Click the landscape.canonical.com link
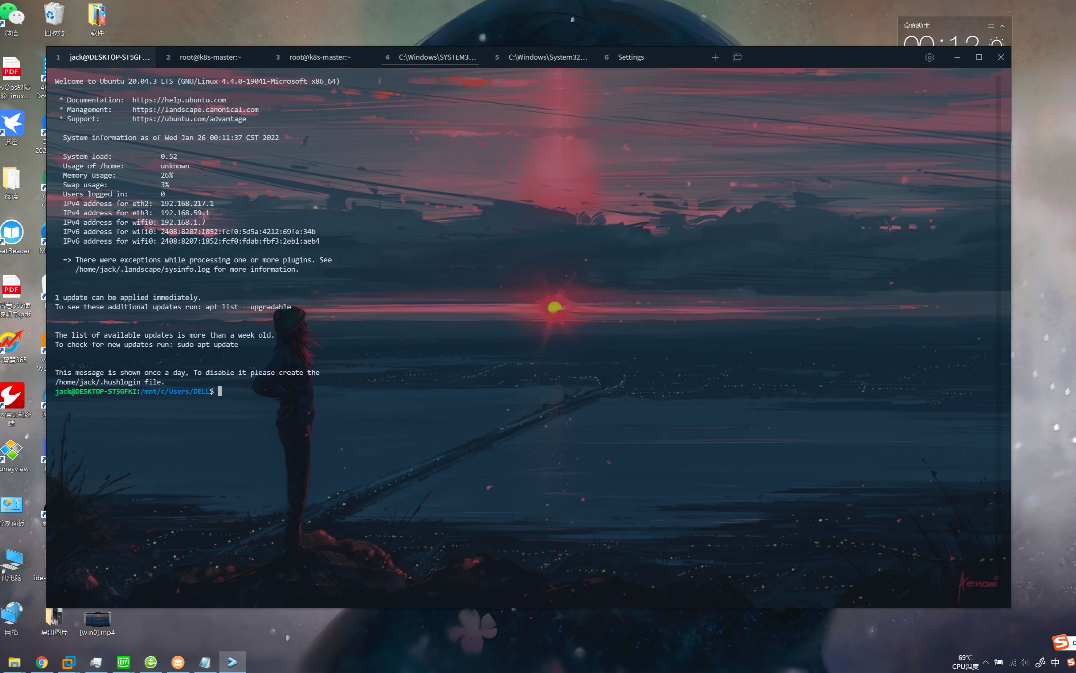 [x=195, y=110]
